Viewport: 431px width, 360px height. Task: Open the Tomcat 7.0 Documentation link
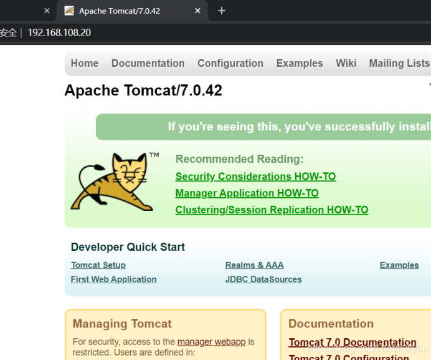(x=353, y=343)
